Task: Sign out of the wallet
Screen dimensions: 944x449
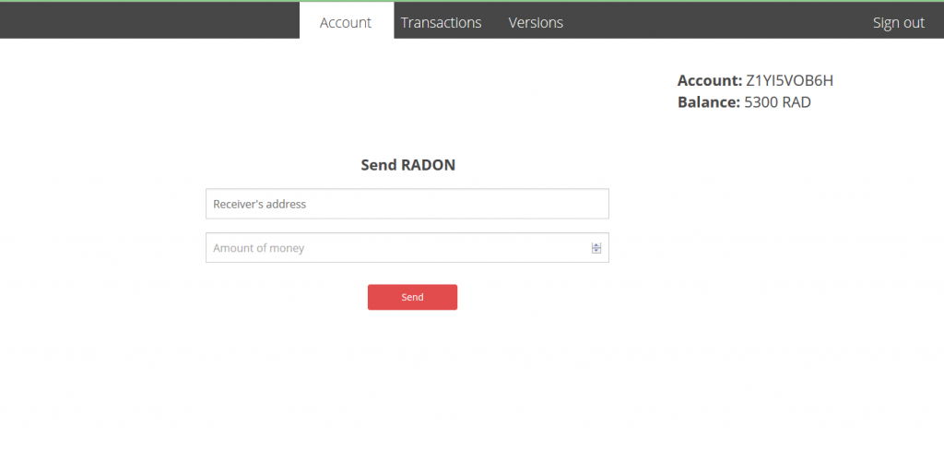Action: click(898, 22)
